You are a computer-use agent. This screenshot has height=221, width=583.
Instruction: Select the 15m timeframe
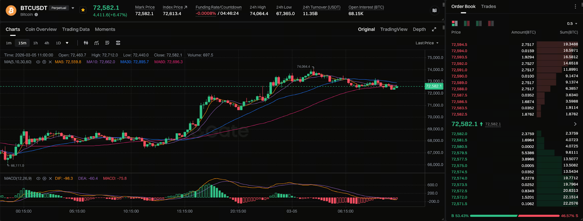pos(22,43)
